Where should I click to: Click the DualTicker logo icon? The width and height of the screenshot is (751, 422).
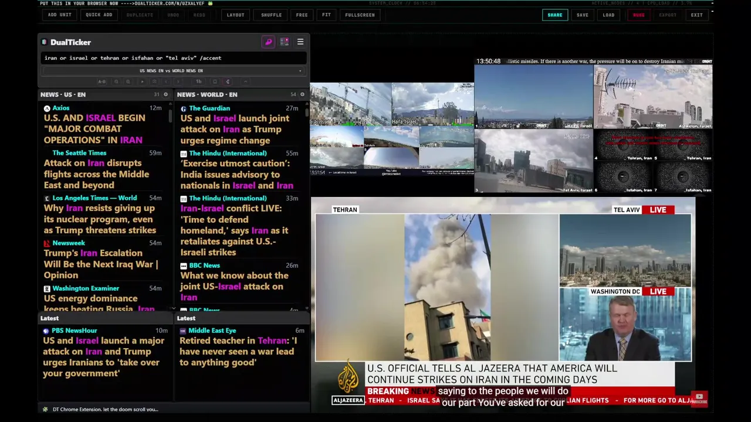point(44,42)
